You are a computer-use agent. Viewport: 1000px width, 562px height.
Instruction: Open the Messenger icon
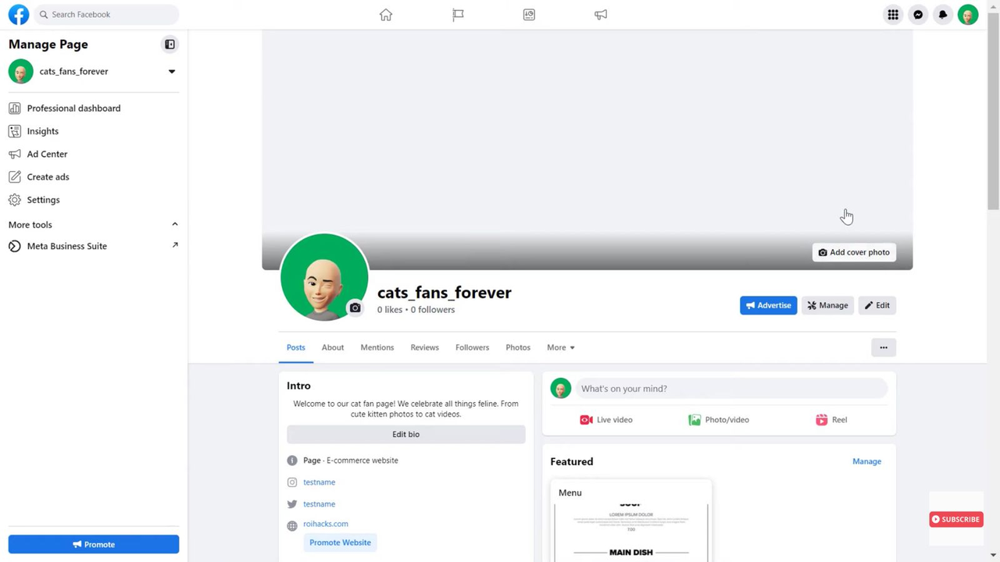click(x=918, y=14)
